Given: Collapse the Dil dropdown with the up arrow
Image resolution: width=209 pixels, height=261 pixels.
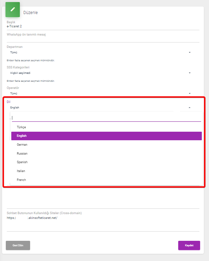Looking at the screenshot, I should point(190,107).
